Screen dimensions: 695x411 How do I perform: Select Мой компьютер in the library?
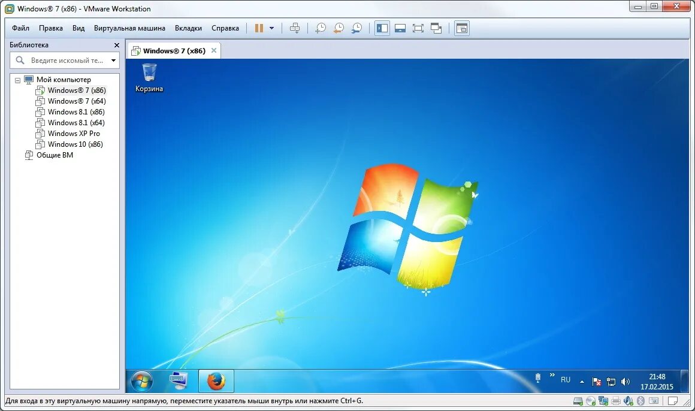coord(64,80)
